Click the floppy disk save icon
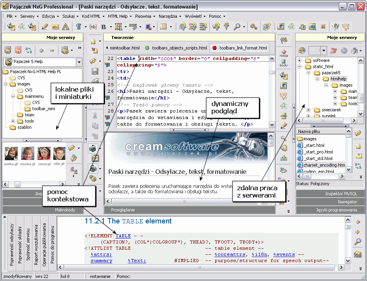The image size is (367, 281). [95, 71]
